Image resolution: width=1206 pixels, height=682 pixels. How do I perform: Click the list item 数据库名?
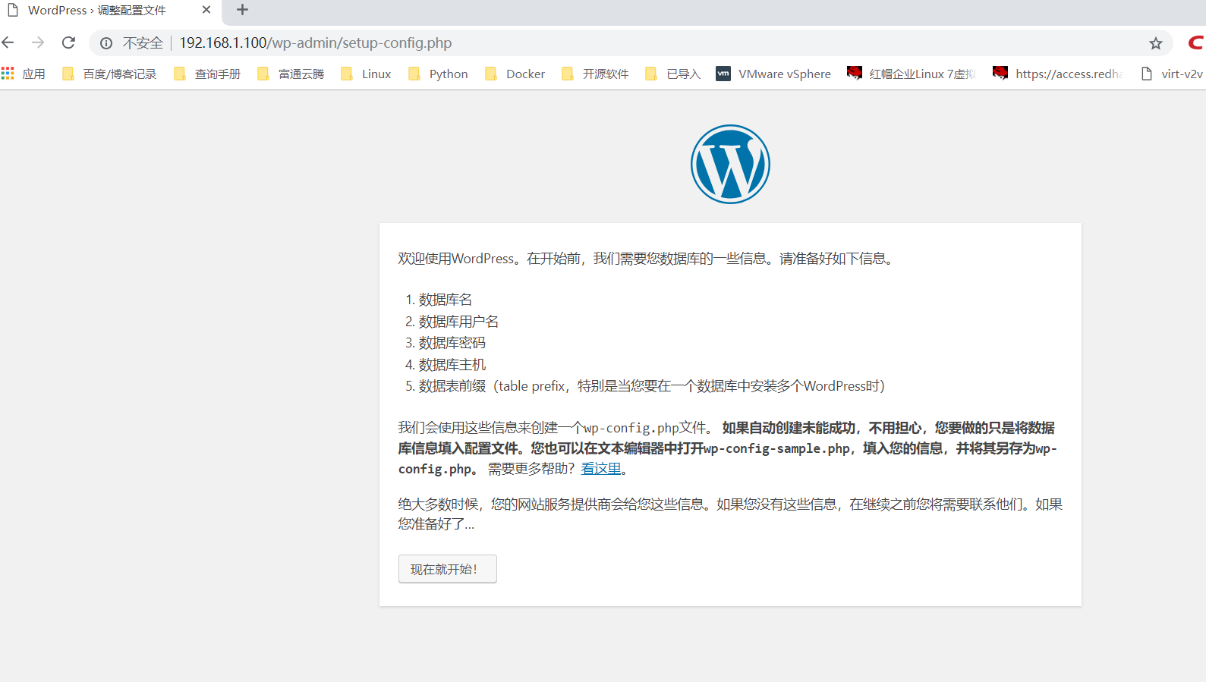[x=446, y=300]
